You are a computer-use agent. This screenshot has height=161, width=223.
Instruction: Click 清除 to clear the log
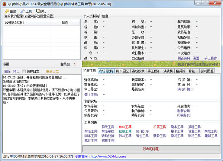click(7, 71)
